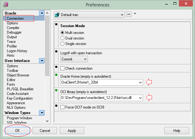Viewport: 195px width, 139px height.
Task: Go to Debugger preferences
Action: coord(14,32)
